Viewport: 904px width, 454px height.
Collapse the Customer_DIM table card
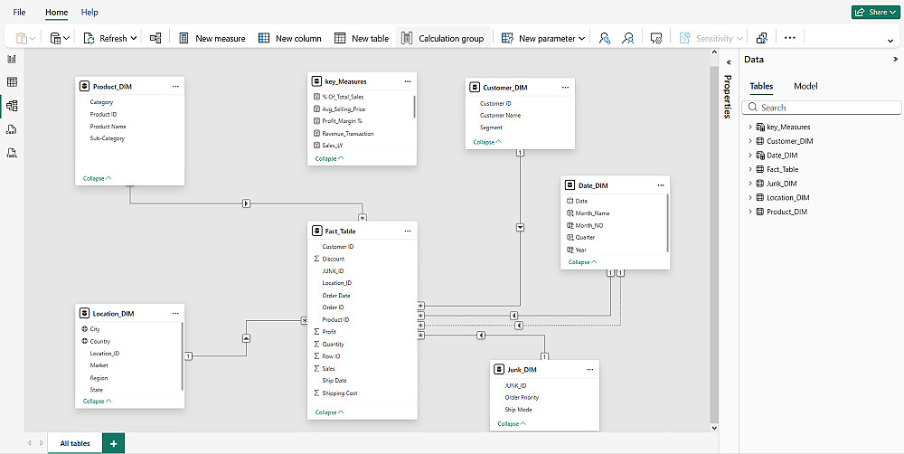pyautogui.click(x=486, y=142)
